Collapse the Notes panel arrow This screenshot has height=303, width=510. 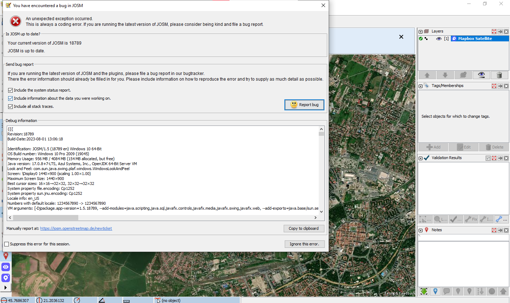(421, 231)
